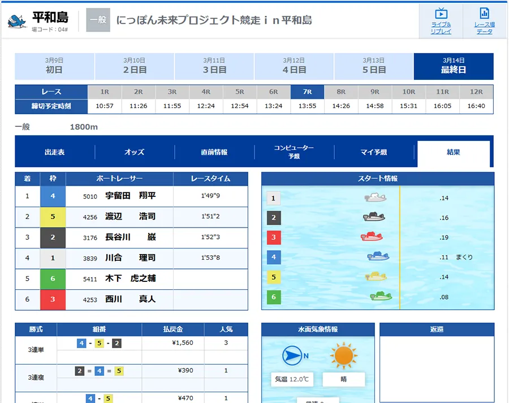Screen dimensions: 509x403
Task: Open racer 西川 真人 profile
Action: (x=131, y=299)
